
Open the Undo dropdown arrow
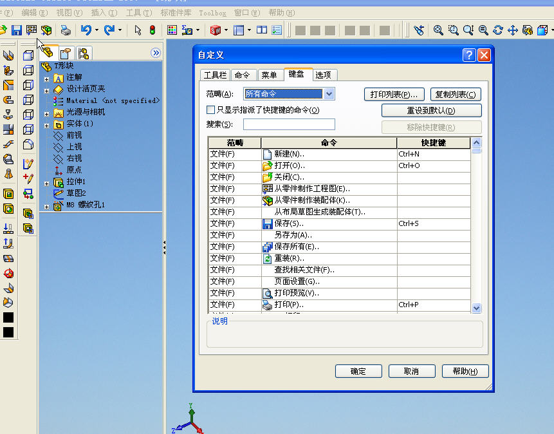97,30
